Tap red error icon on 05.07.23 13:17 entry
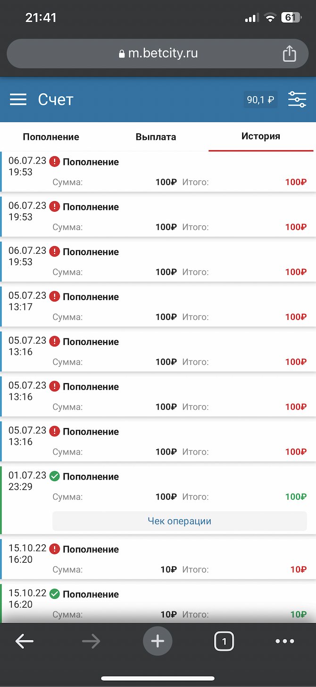 point(55,297)
